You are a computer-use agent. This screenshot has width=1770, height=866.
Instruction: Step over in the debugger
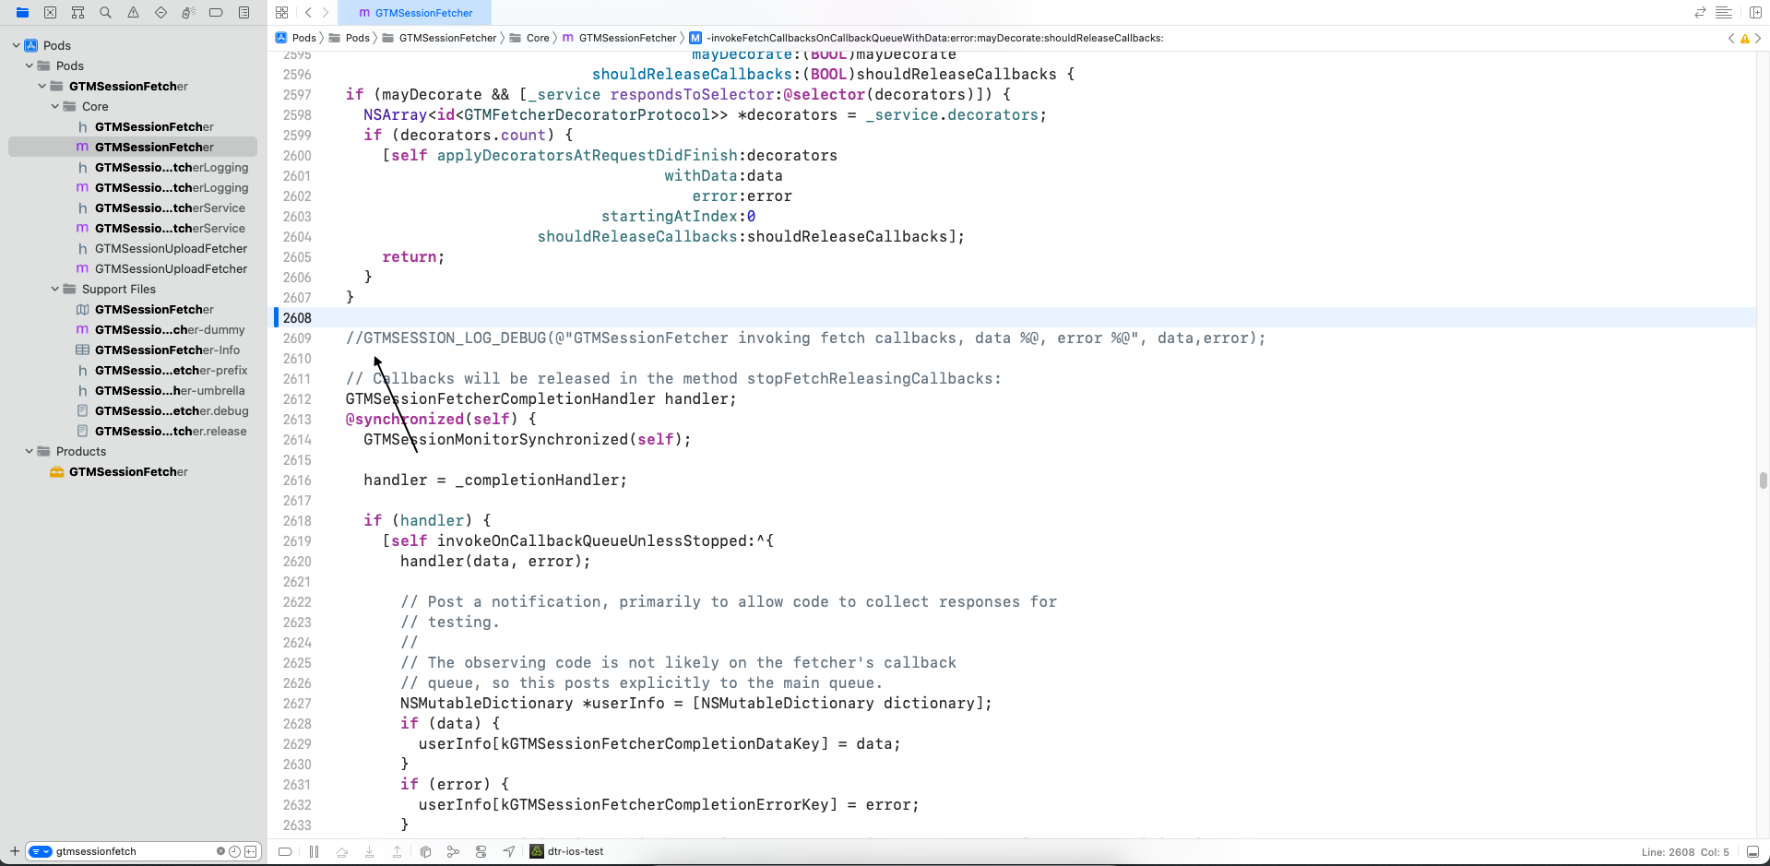[x=341, y=851]
